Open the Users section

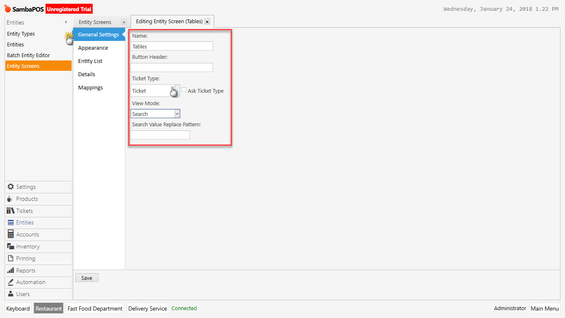click(22, 294)
